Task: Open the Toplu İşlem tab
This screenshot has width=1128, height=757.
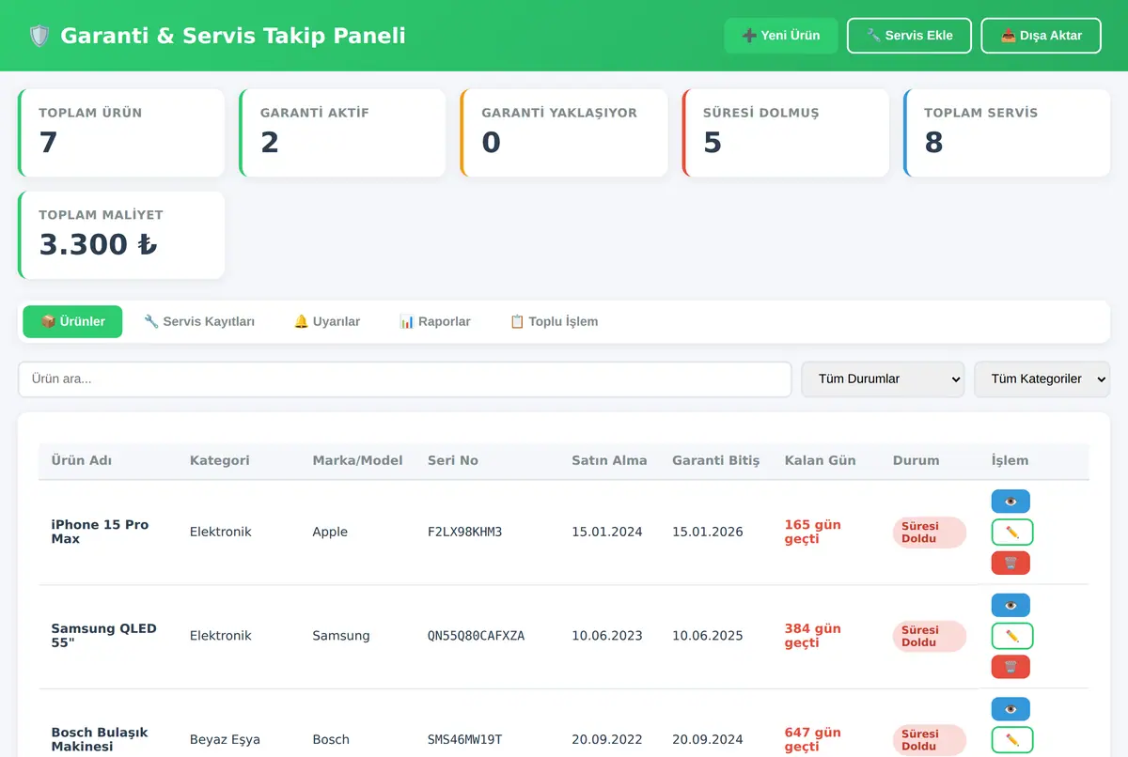Action: click(554, 321)
